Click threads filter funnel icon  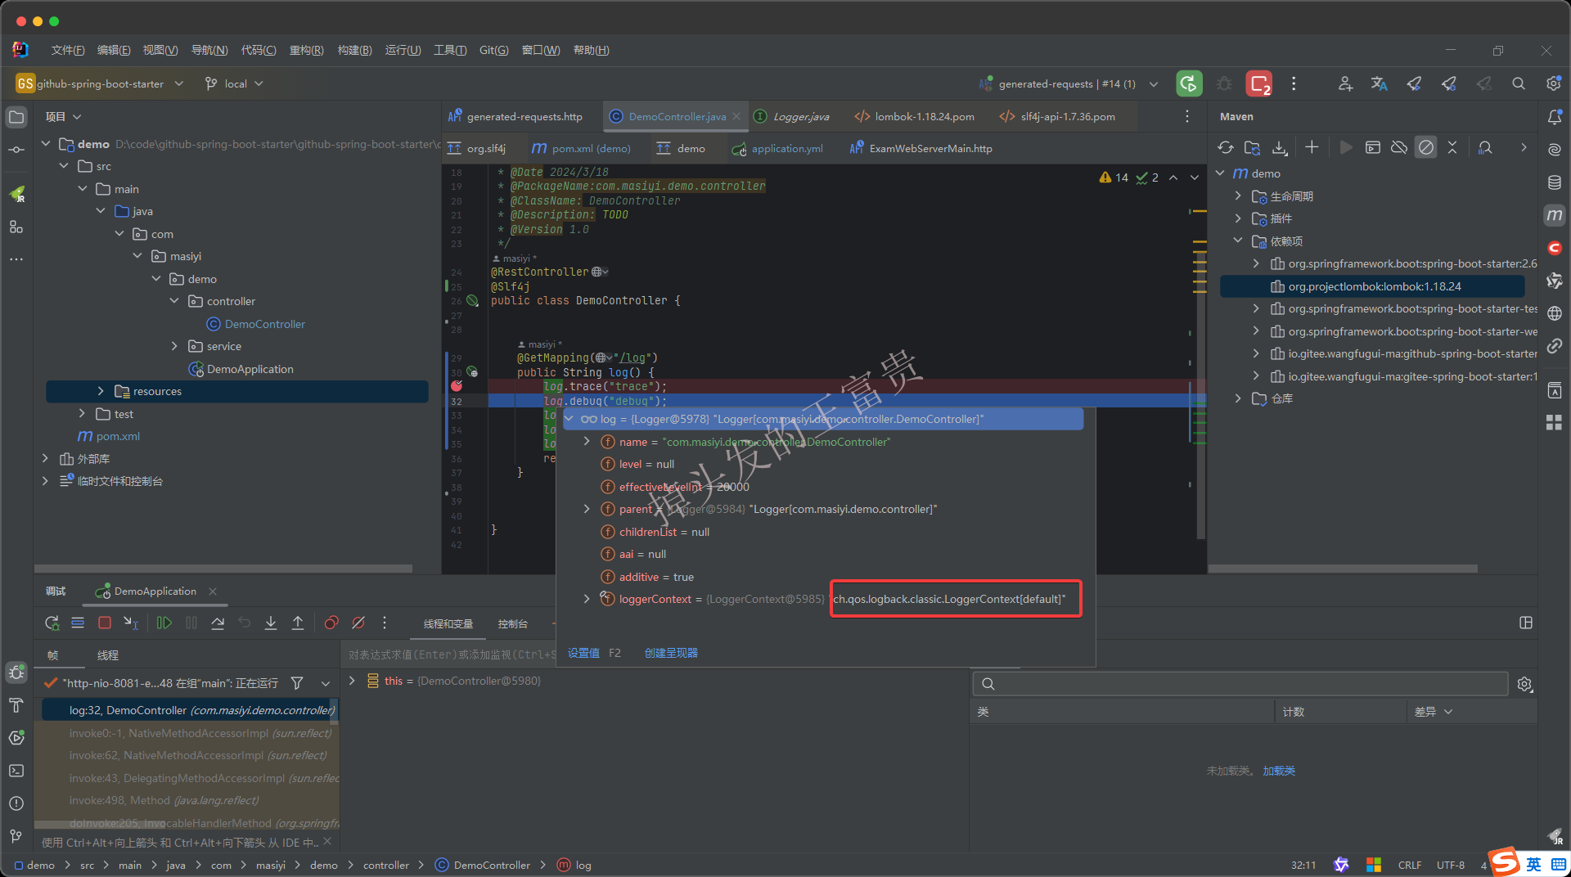coord(297,683)
